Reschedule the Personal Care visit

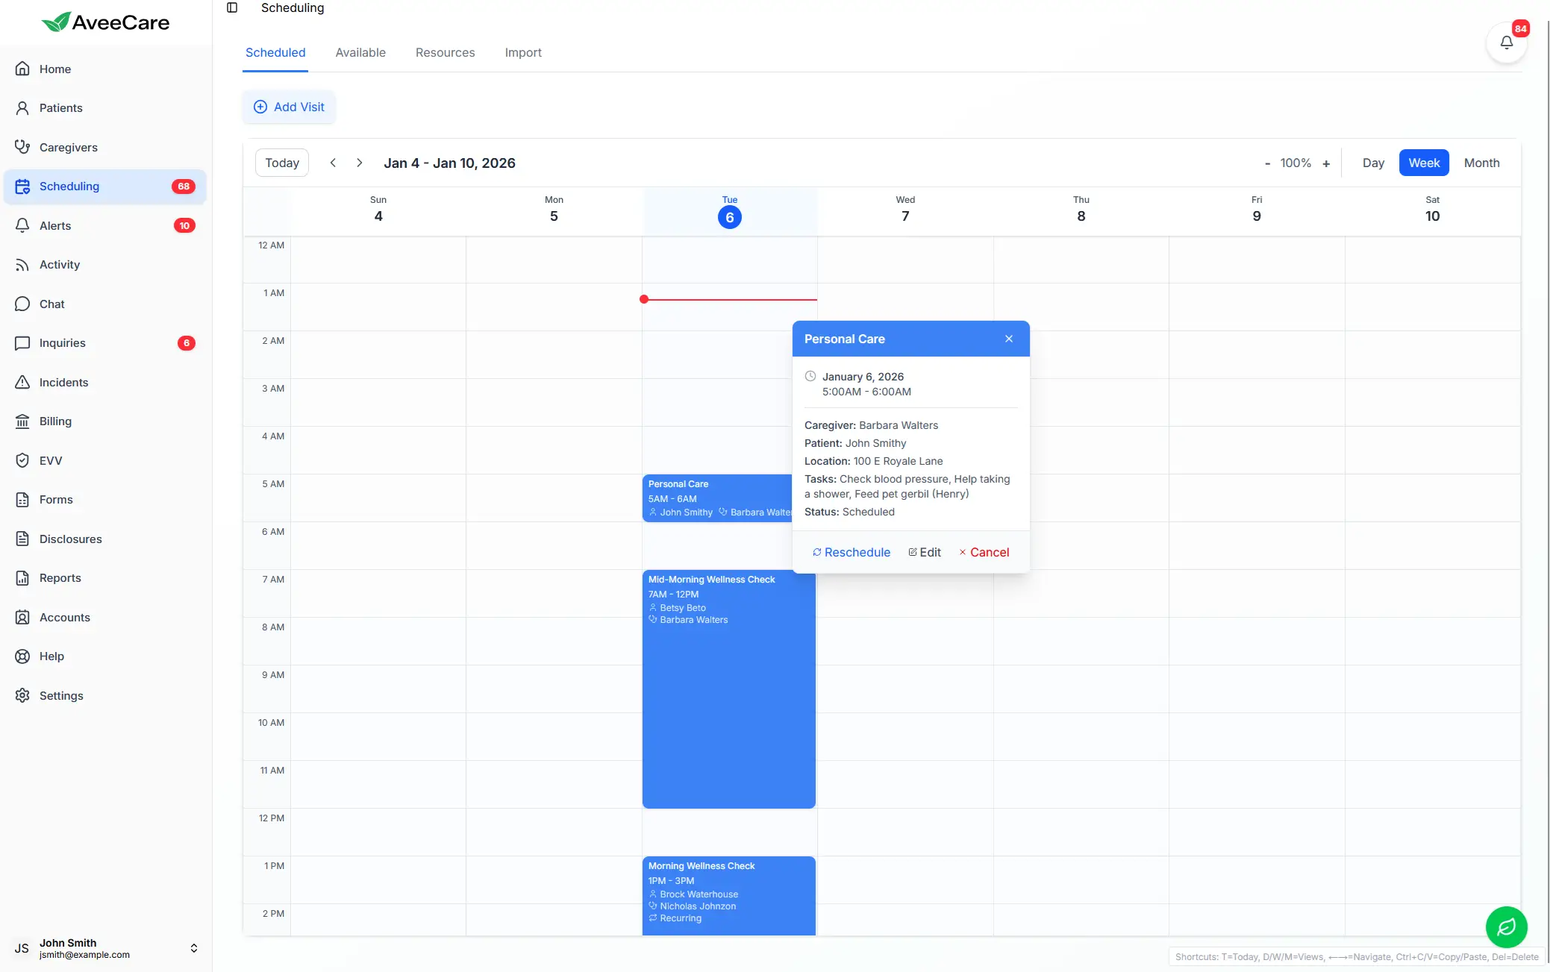coord(851,552)
